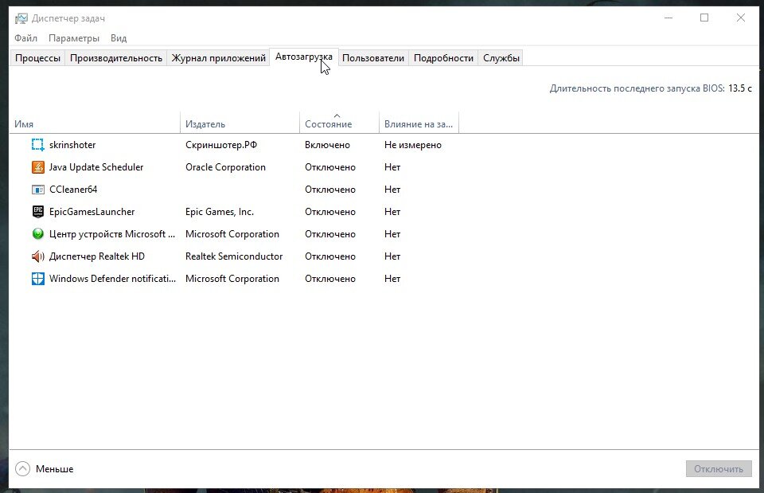Click the Нет impact in EpicGamesLauncher row
The image size is (764, 493).
coord(392,212)
